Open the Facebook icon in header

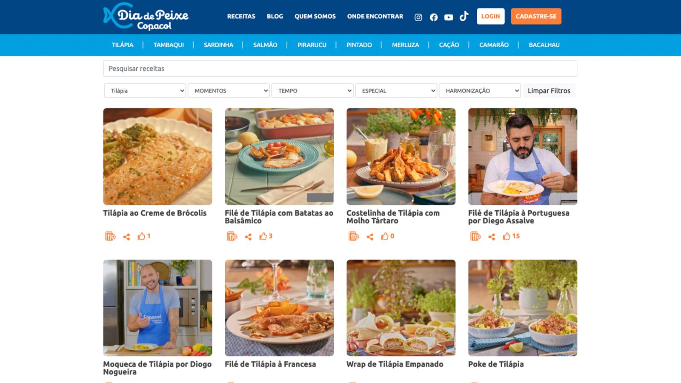tap(433, 17)
